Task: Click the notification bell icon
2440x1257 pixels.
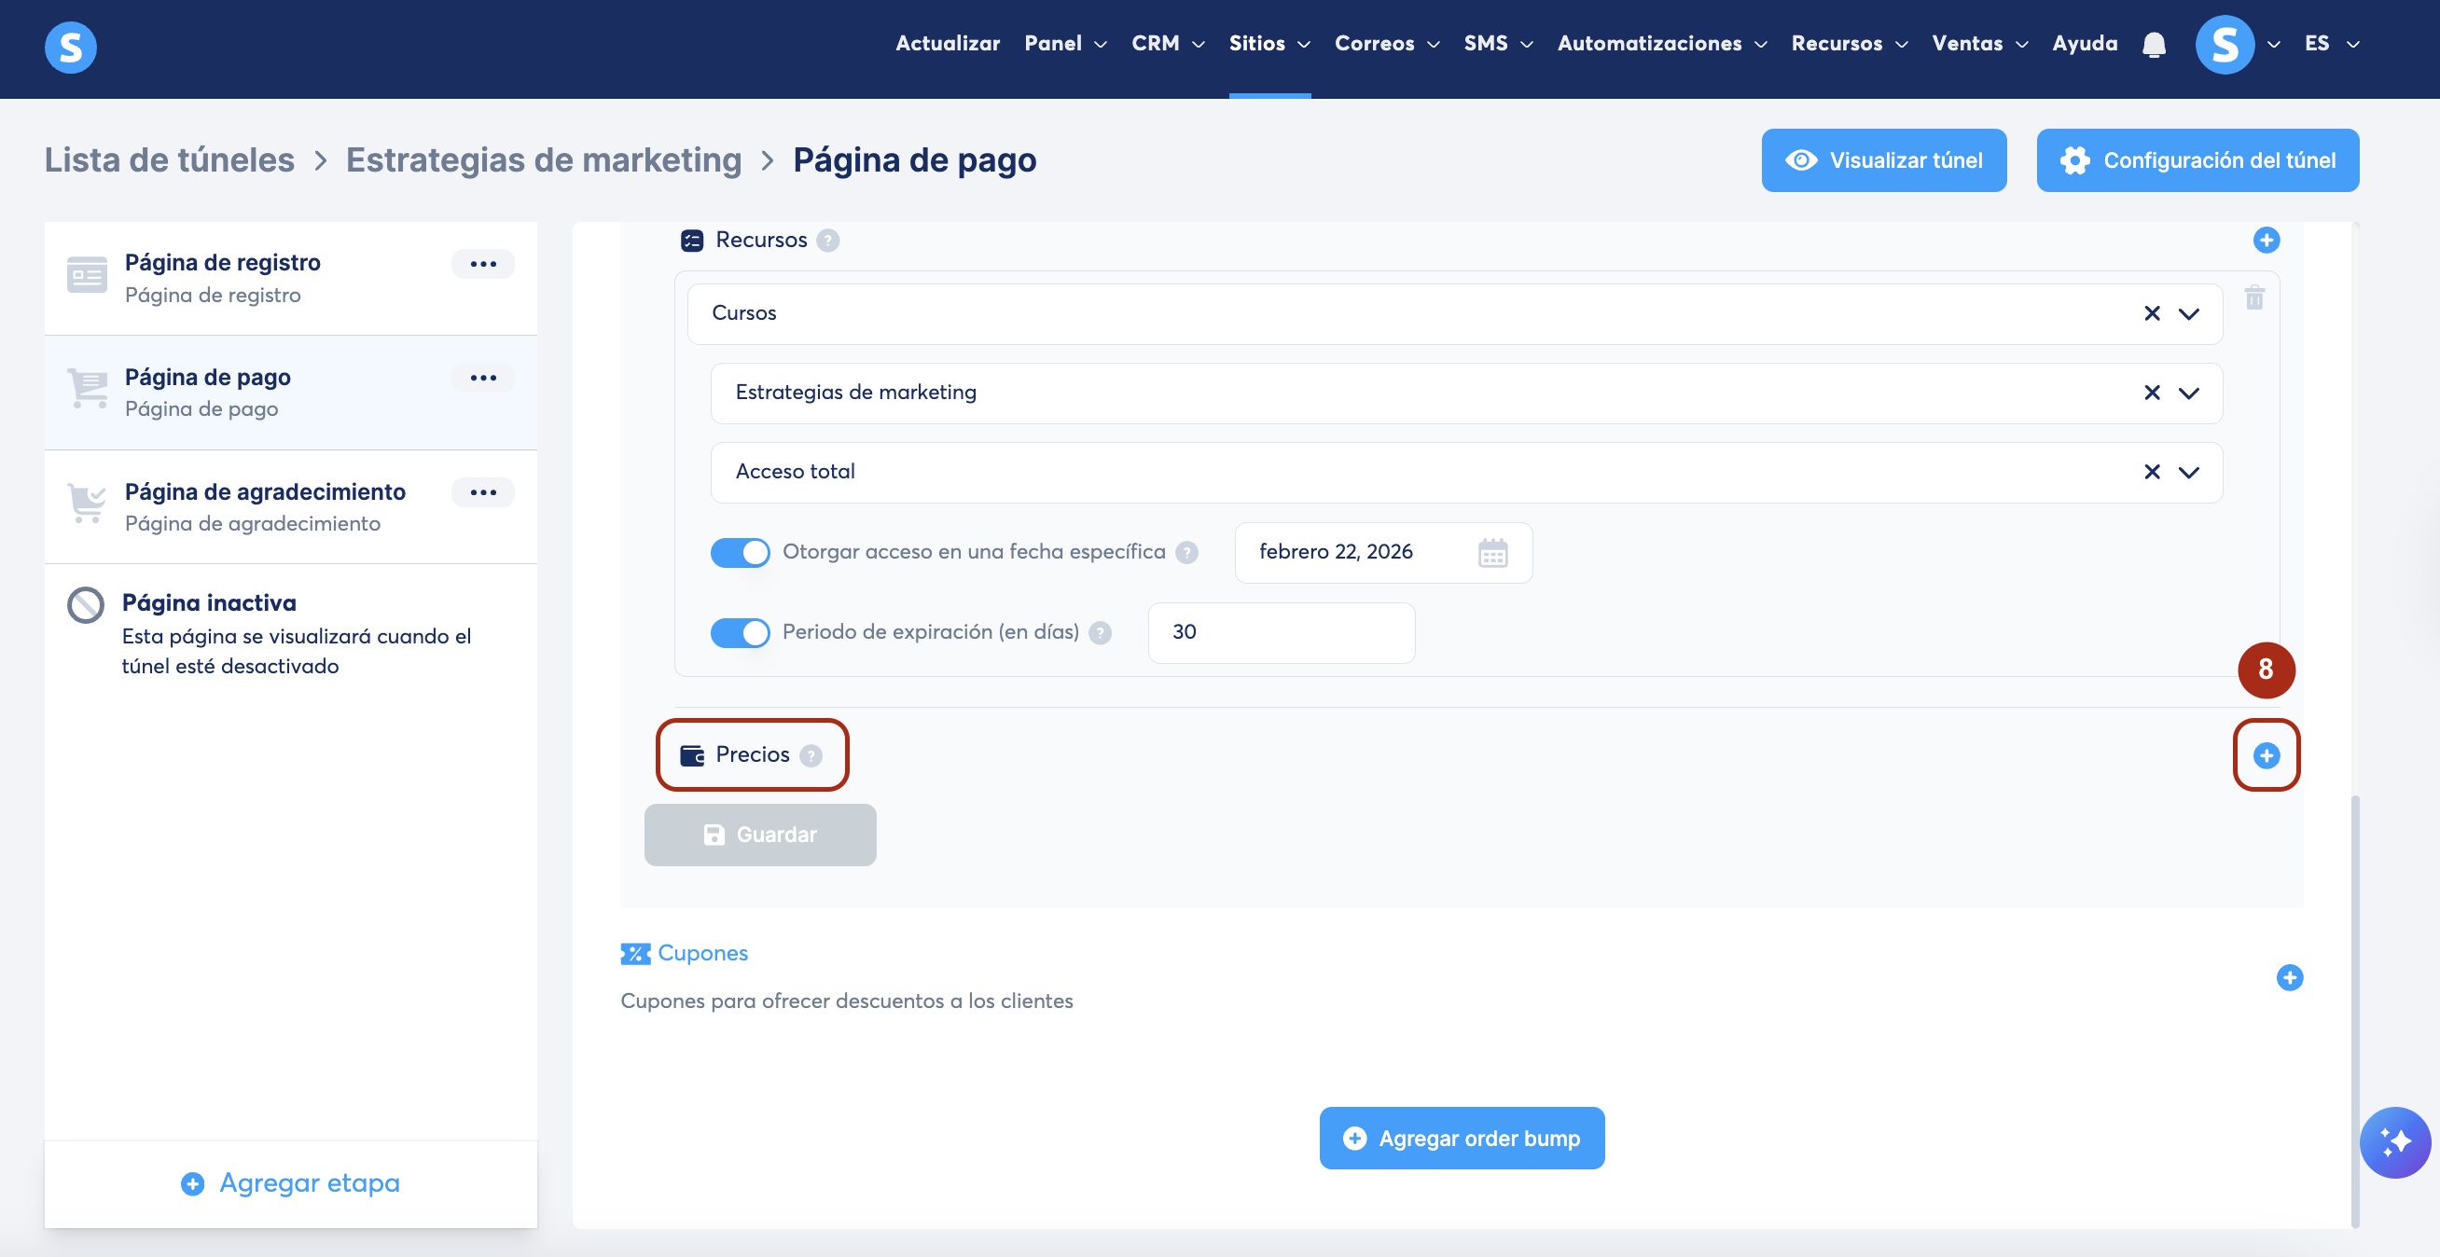Action: pyautogui.click(x=2153, y=45)
